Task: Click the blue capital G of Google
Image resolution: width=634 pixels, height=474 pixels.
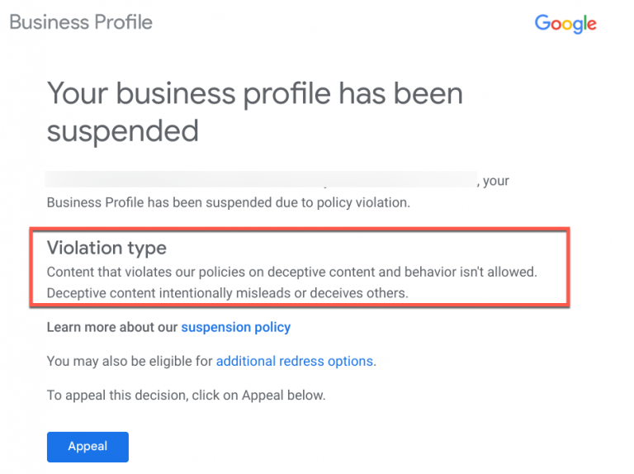Action: [543, 22]
